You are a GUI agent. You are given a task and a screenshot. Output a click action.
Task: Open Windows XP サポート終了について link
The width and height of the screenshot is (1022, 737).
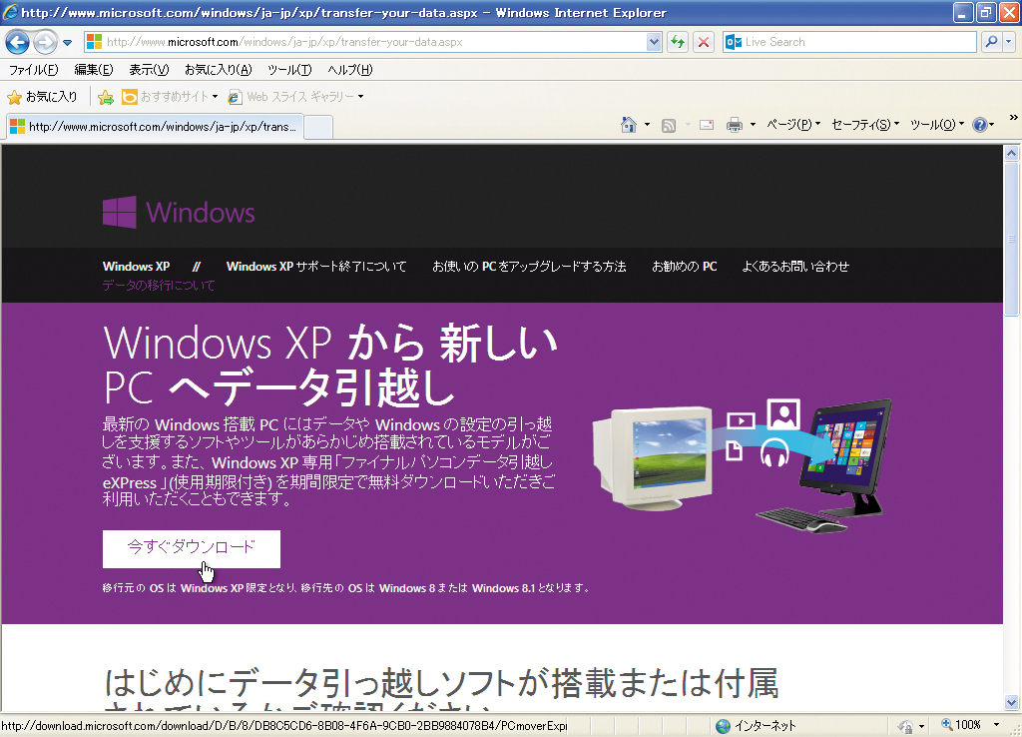[316, 266]
